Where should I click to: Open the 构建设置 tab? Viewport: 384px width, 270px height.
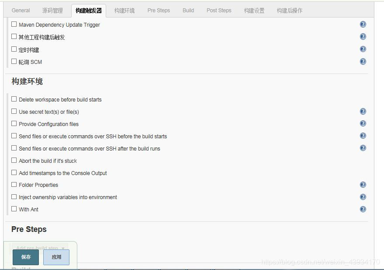tap(254, 11)
